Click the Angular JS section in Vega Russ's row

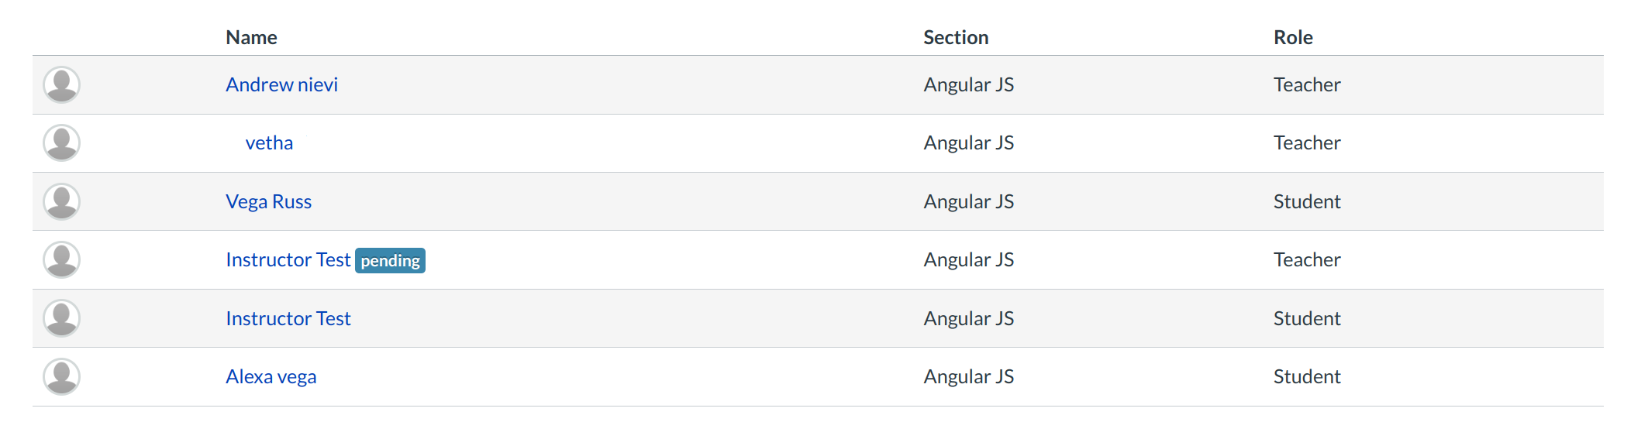pos(968,202)
